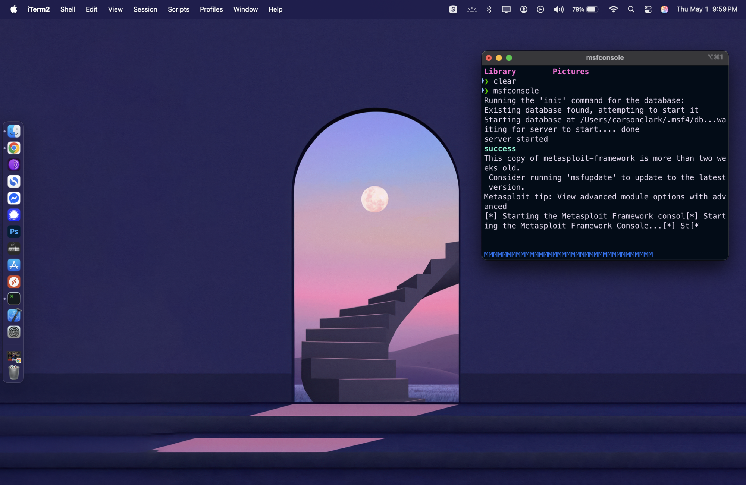Toggle Wi-Fi via the menu bar icon
746x485 pixels.
614,9
